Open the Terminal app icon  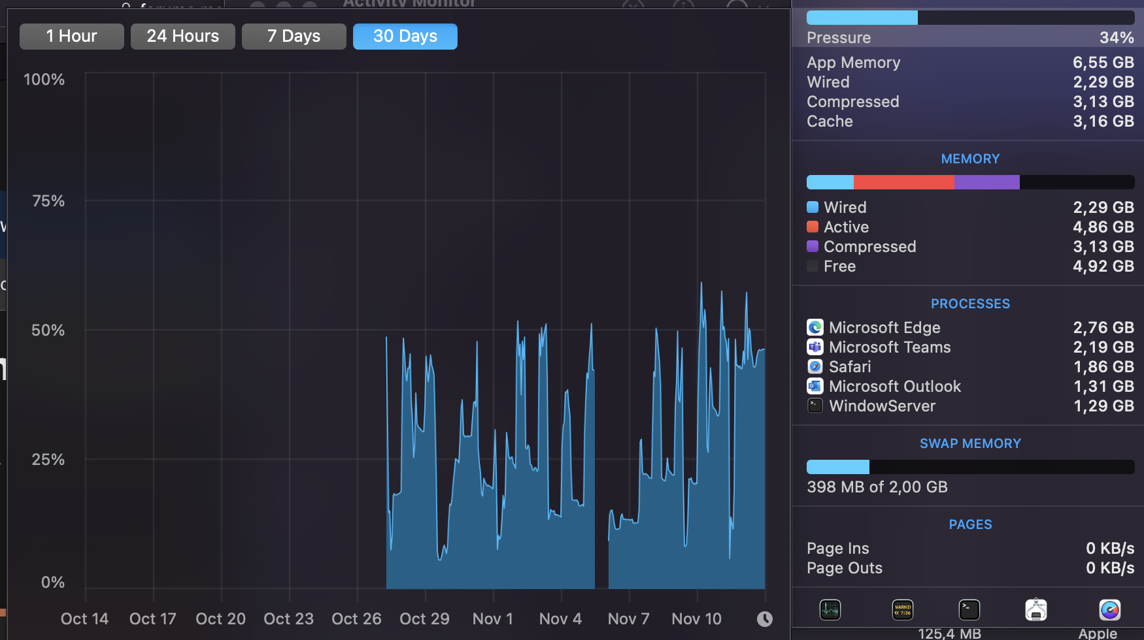tap(969, 610)
